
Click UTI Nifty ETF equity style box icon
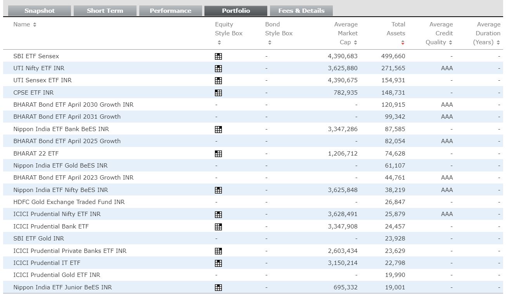(218, 69)
